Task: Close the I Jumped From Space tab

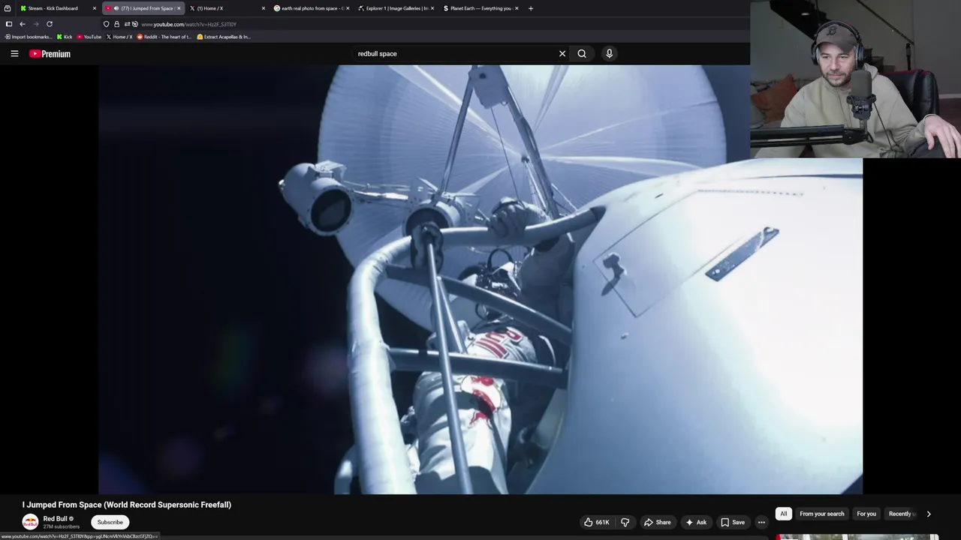Action: [x=179, y=8]
